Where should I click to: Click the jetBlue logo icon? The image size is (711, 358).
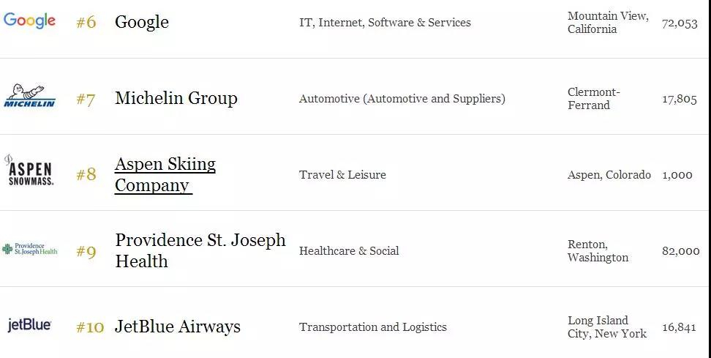click(29, 325)
